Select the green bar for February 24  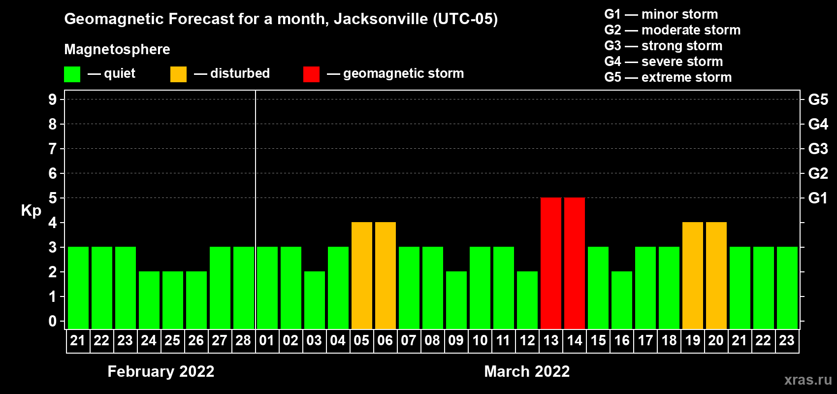(149, 300)
